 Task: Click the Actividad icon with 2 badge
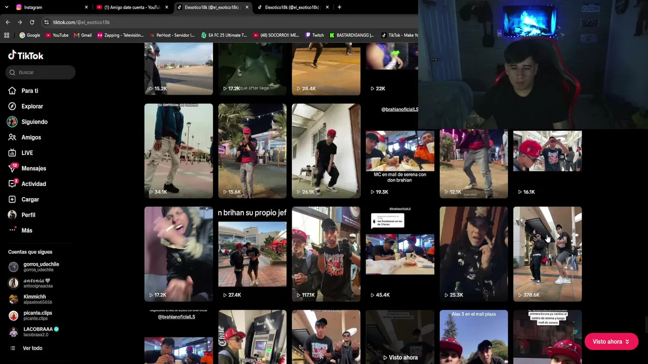(x=13, y=184)
